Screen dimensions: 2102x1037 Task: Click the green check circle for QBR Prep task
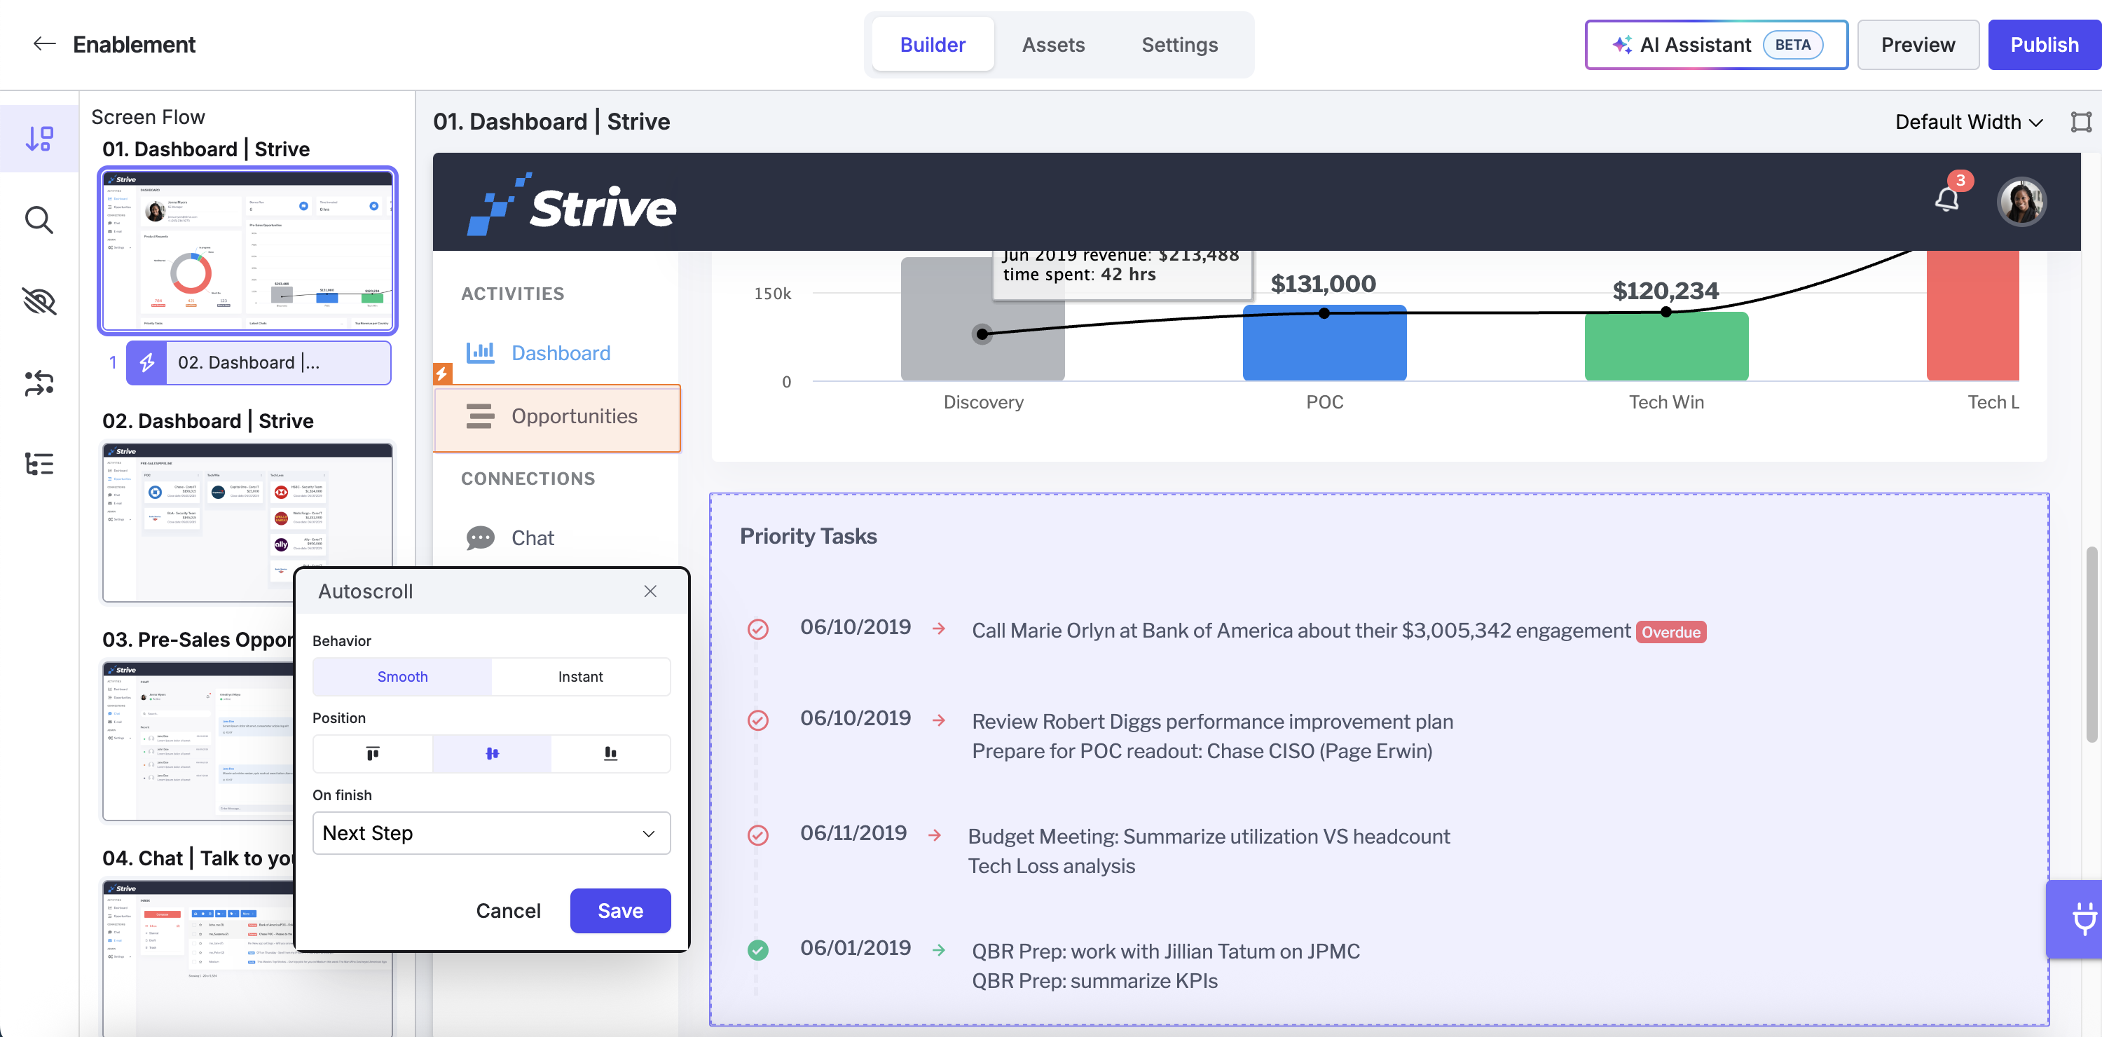(758, 949)
